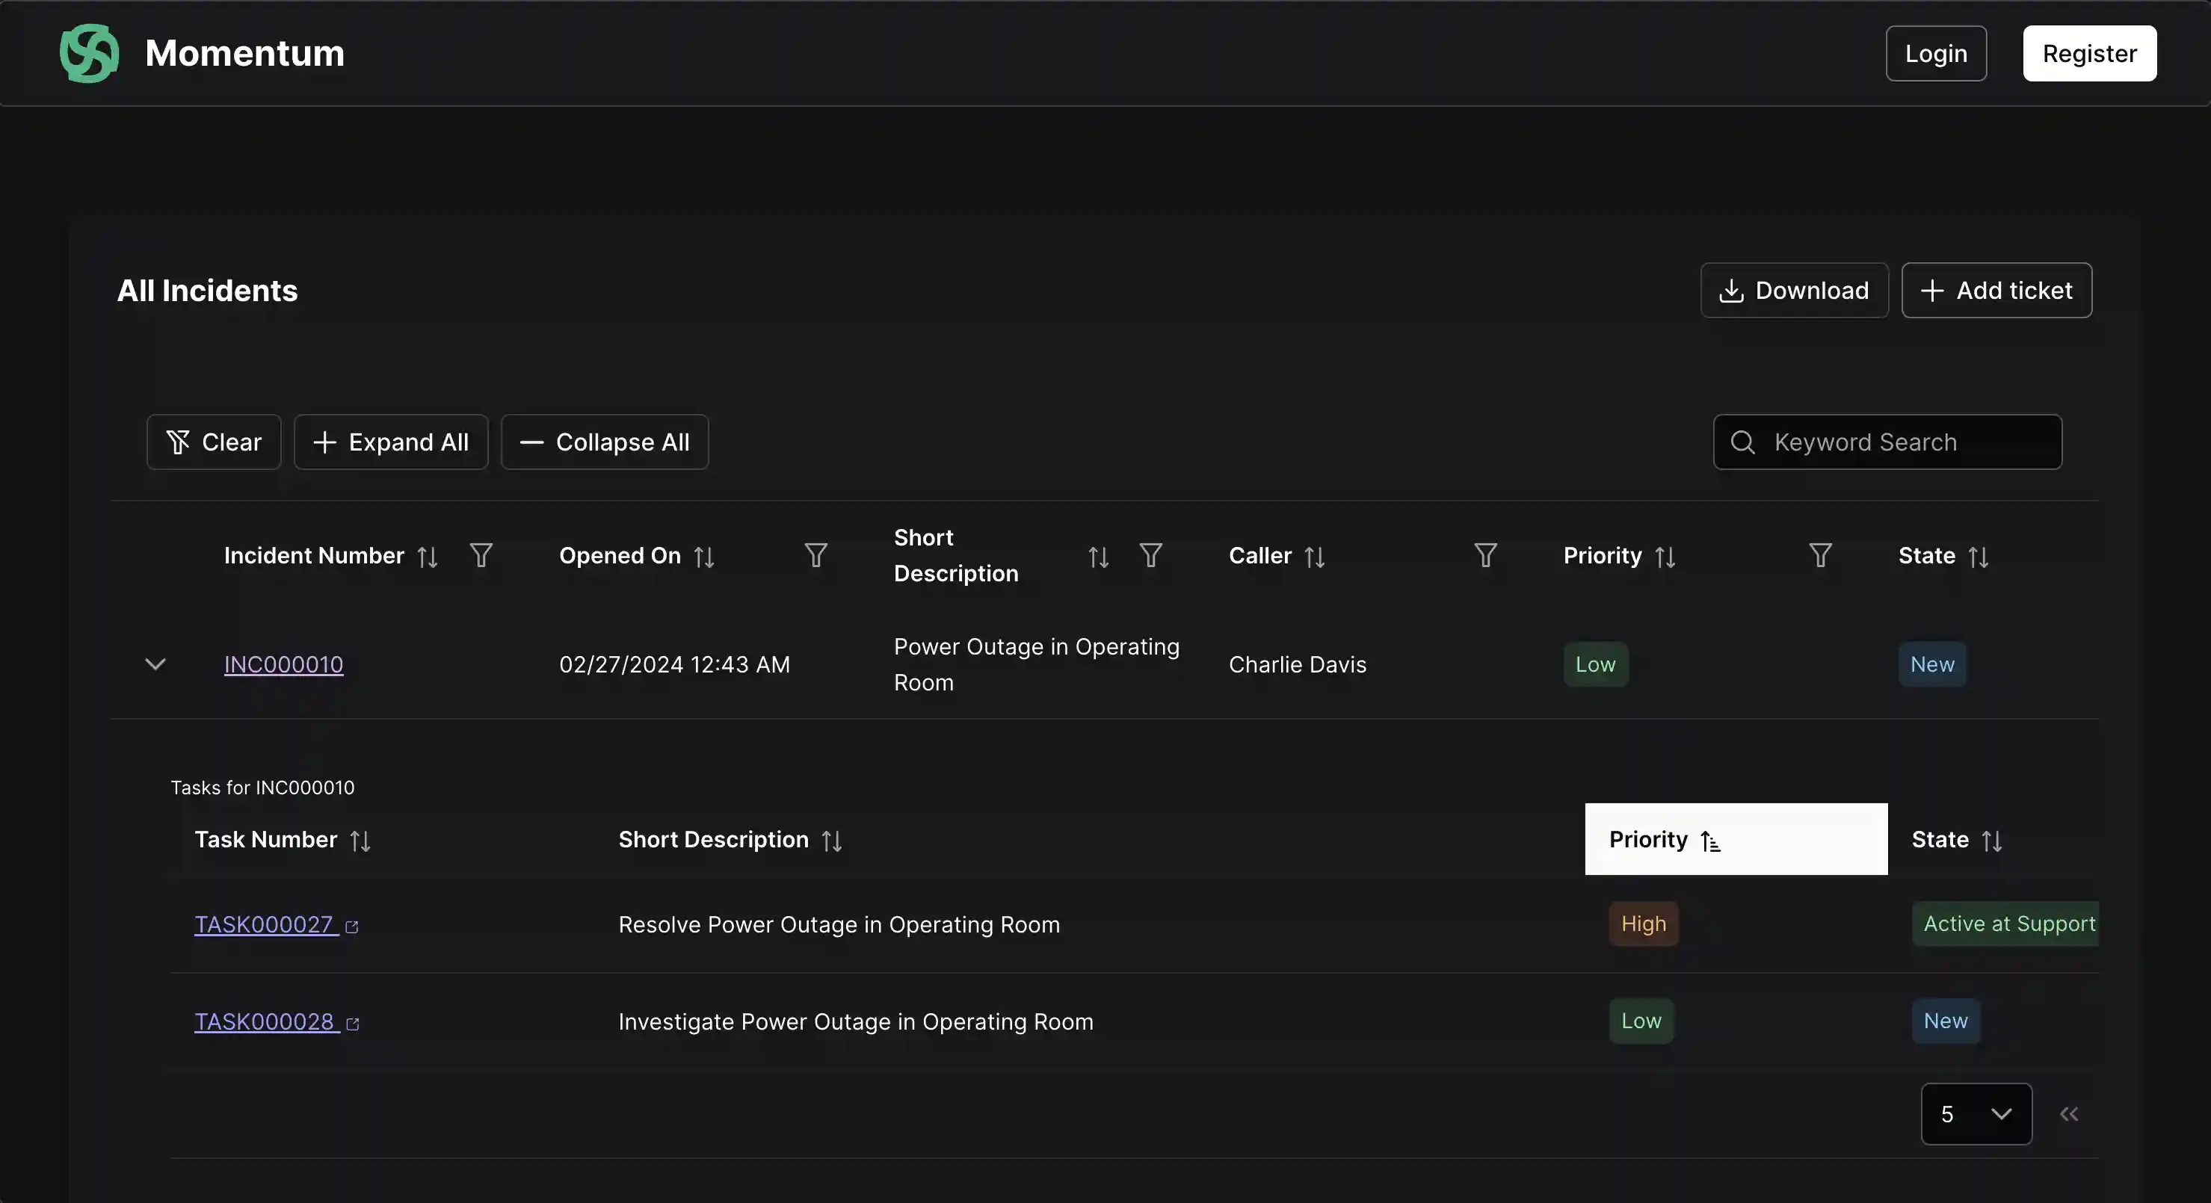This screenshot has width=2211, height=1203.
Task: Open the INC000010 incident link
Action: (x=283, y=664)
